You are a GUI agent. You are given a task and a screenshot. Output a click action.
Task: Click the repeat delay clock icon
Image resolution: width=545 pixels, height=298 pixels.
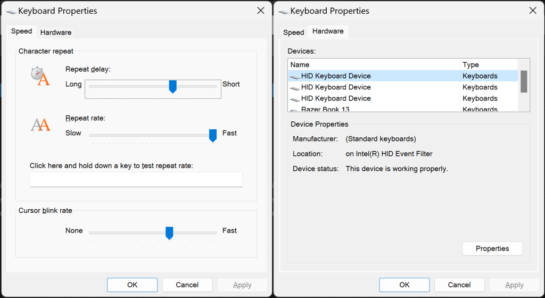pos(40,76)
